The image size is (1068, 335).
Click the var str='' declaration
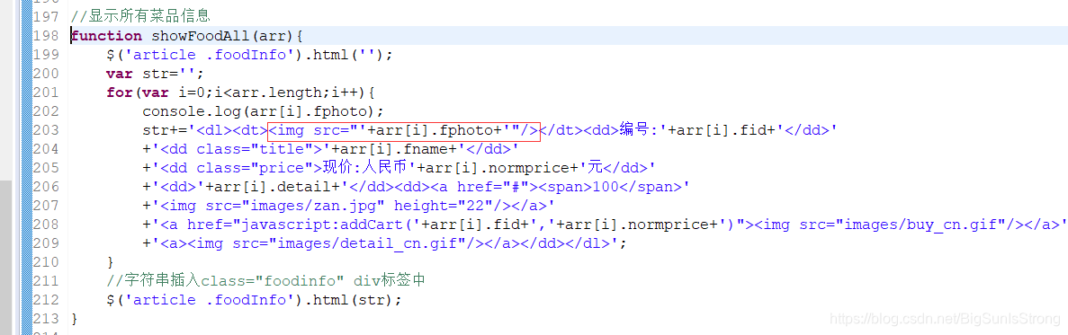[156, 74]
